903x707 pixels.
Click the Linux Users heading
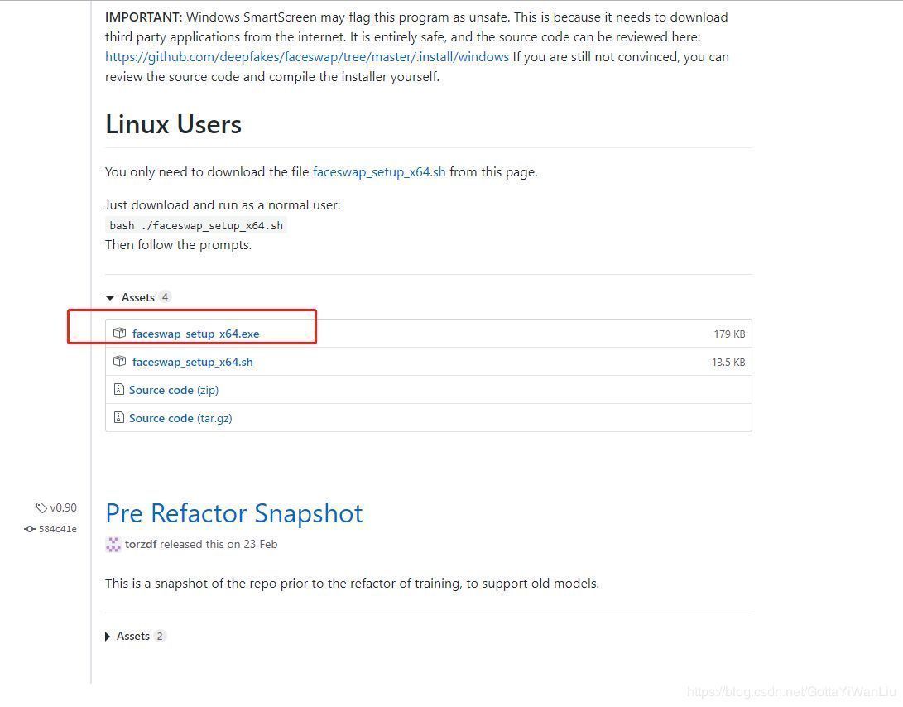click(x=173, y=124)
